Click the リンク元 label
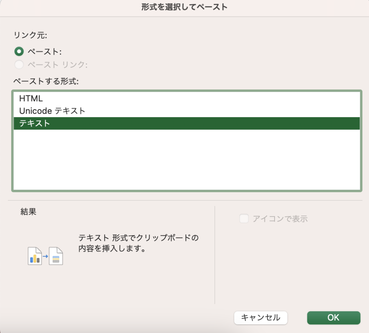Viewport: 369px width, 333px height. coord(31,35)
